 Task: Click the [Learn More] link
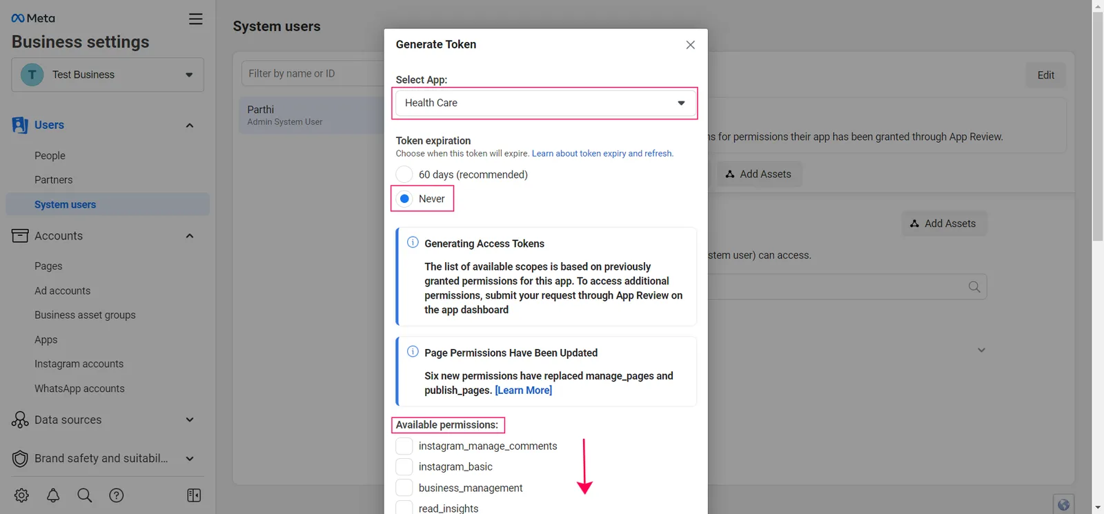tap(523, 391)
